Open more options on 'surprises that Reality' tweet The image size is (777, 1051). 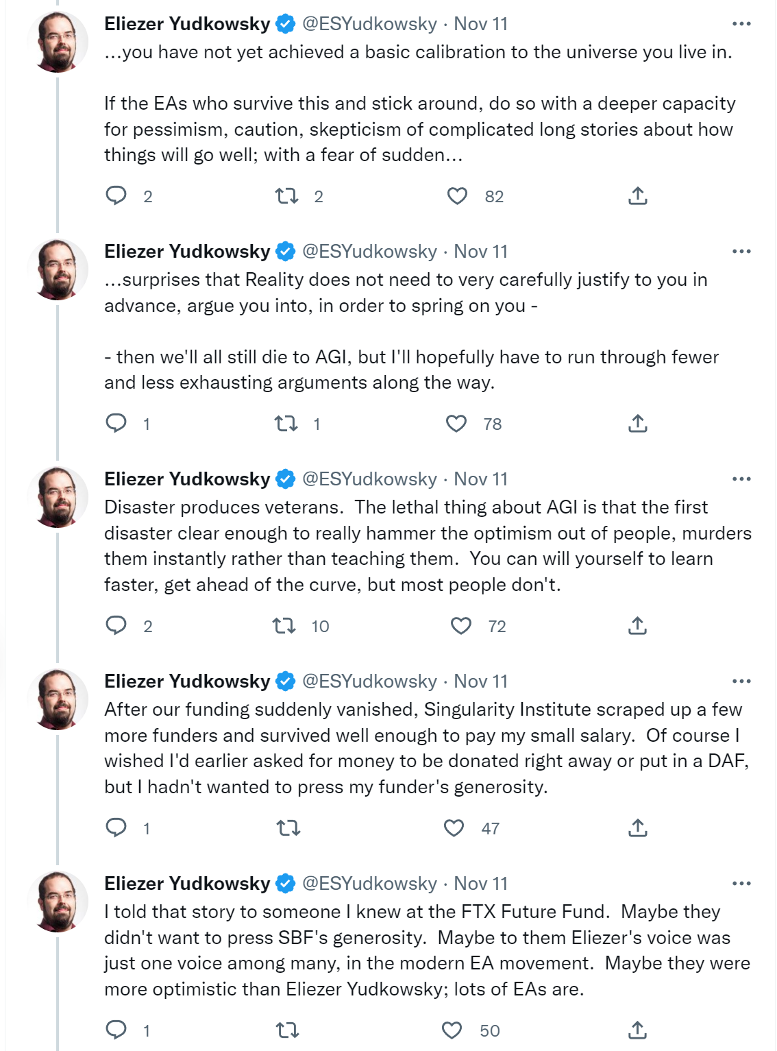click(741, 252)
